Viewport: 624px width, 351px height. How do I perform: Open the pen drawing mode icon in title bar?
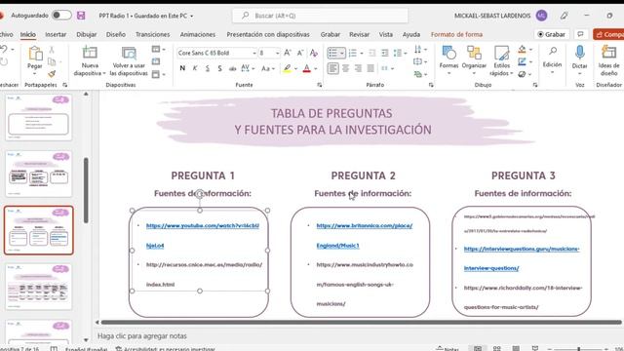tap(564, 16)
